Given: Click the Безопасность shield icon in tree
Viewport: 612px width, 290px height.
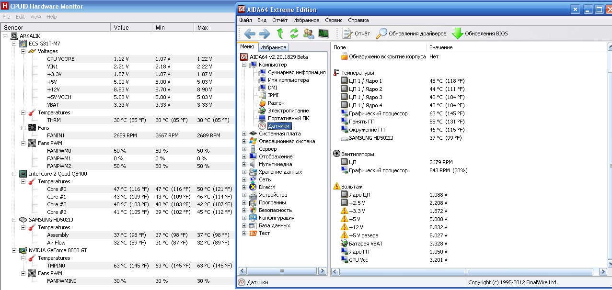Looking at the screenshot, I should (253, 210).
